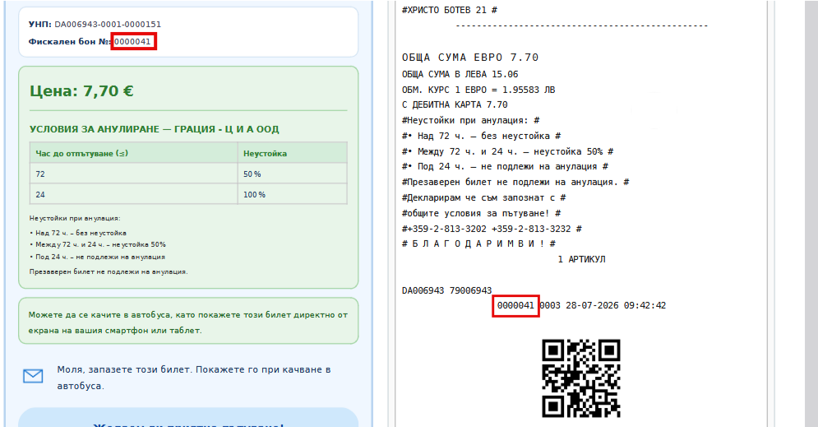Viewport: 818px width, 427px height.
Task: Click the receipt line '# Б Л А Г О Д А Р И М В И ! #'
Action: pyautogui.click(x=478, y=244)
